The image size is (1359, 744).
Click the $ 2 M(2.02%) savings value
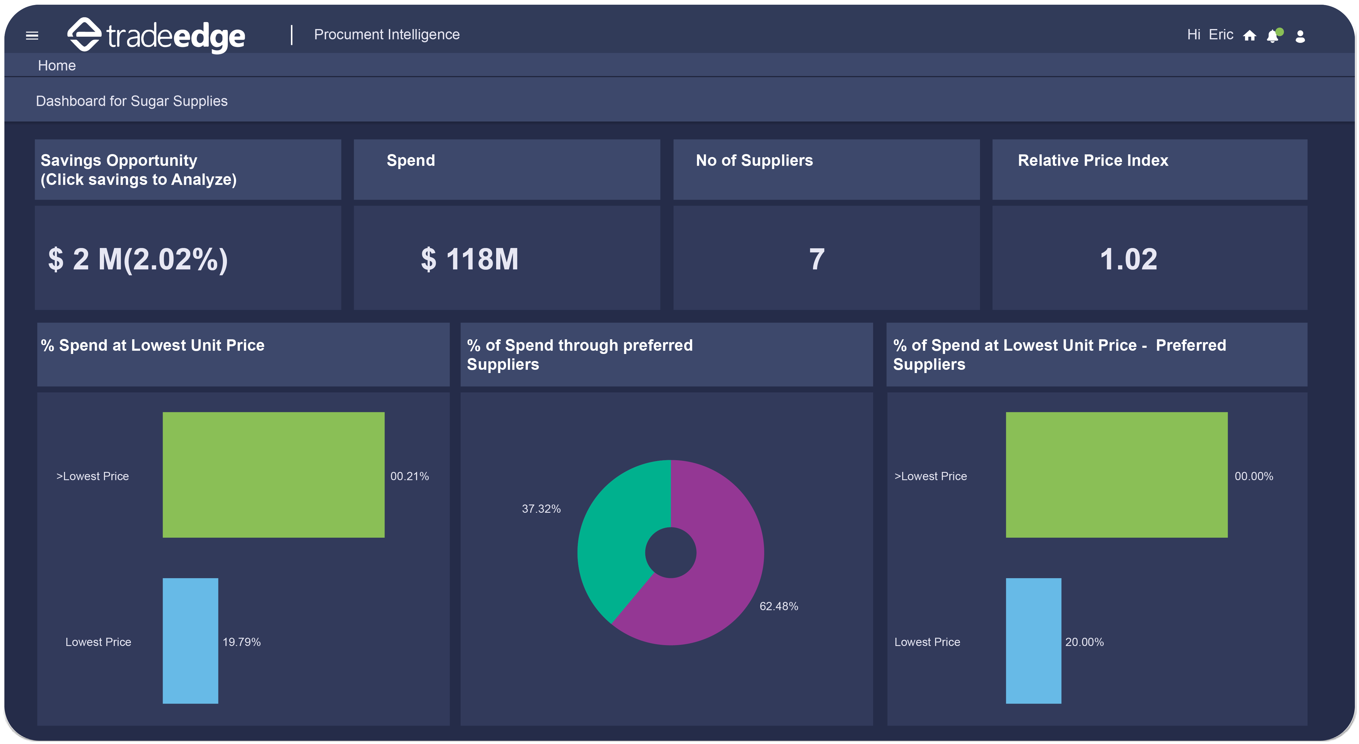coord(138,259)
